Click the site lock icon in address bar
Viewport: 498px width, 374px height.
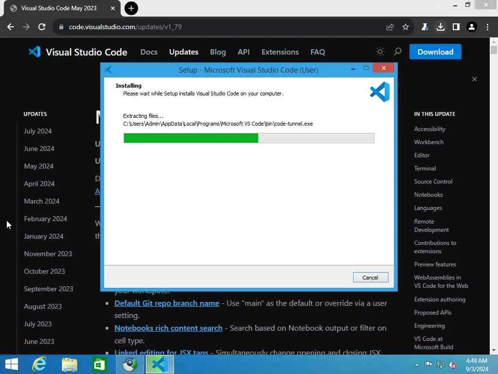pos(61,27)
